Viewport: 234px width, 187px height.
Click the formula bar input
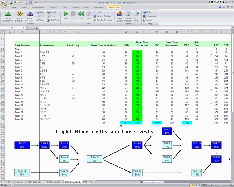coord(135,28)
